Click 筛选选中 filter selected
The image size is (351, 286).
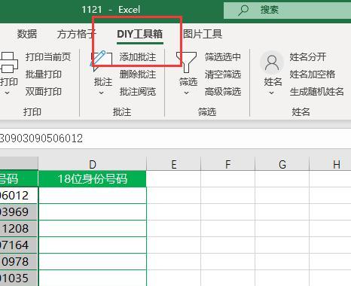[x=223, y=57]
